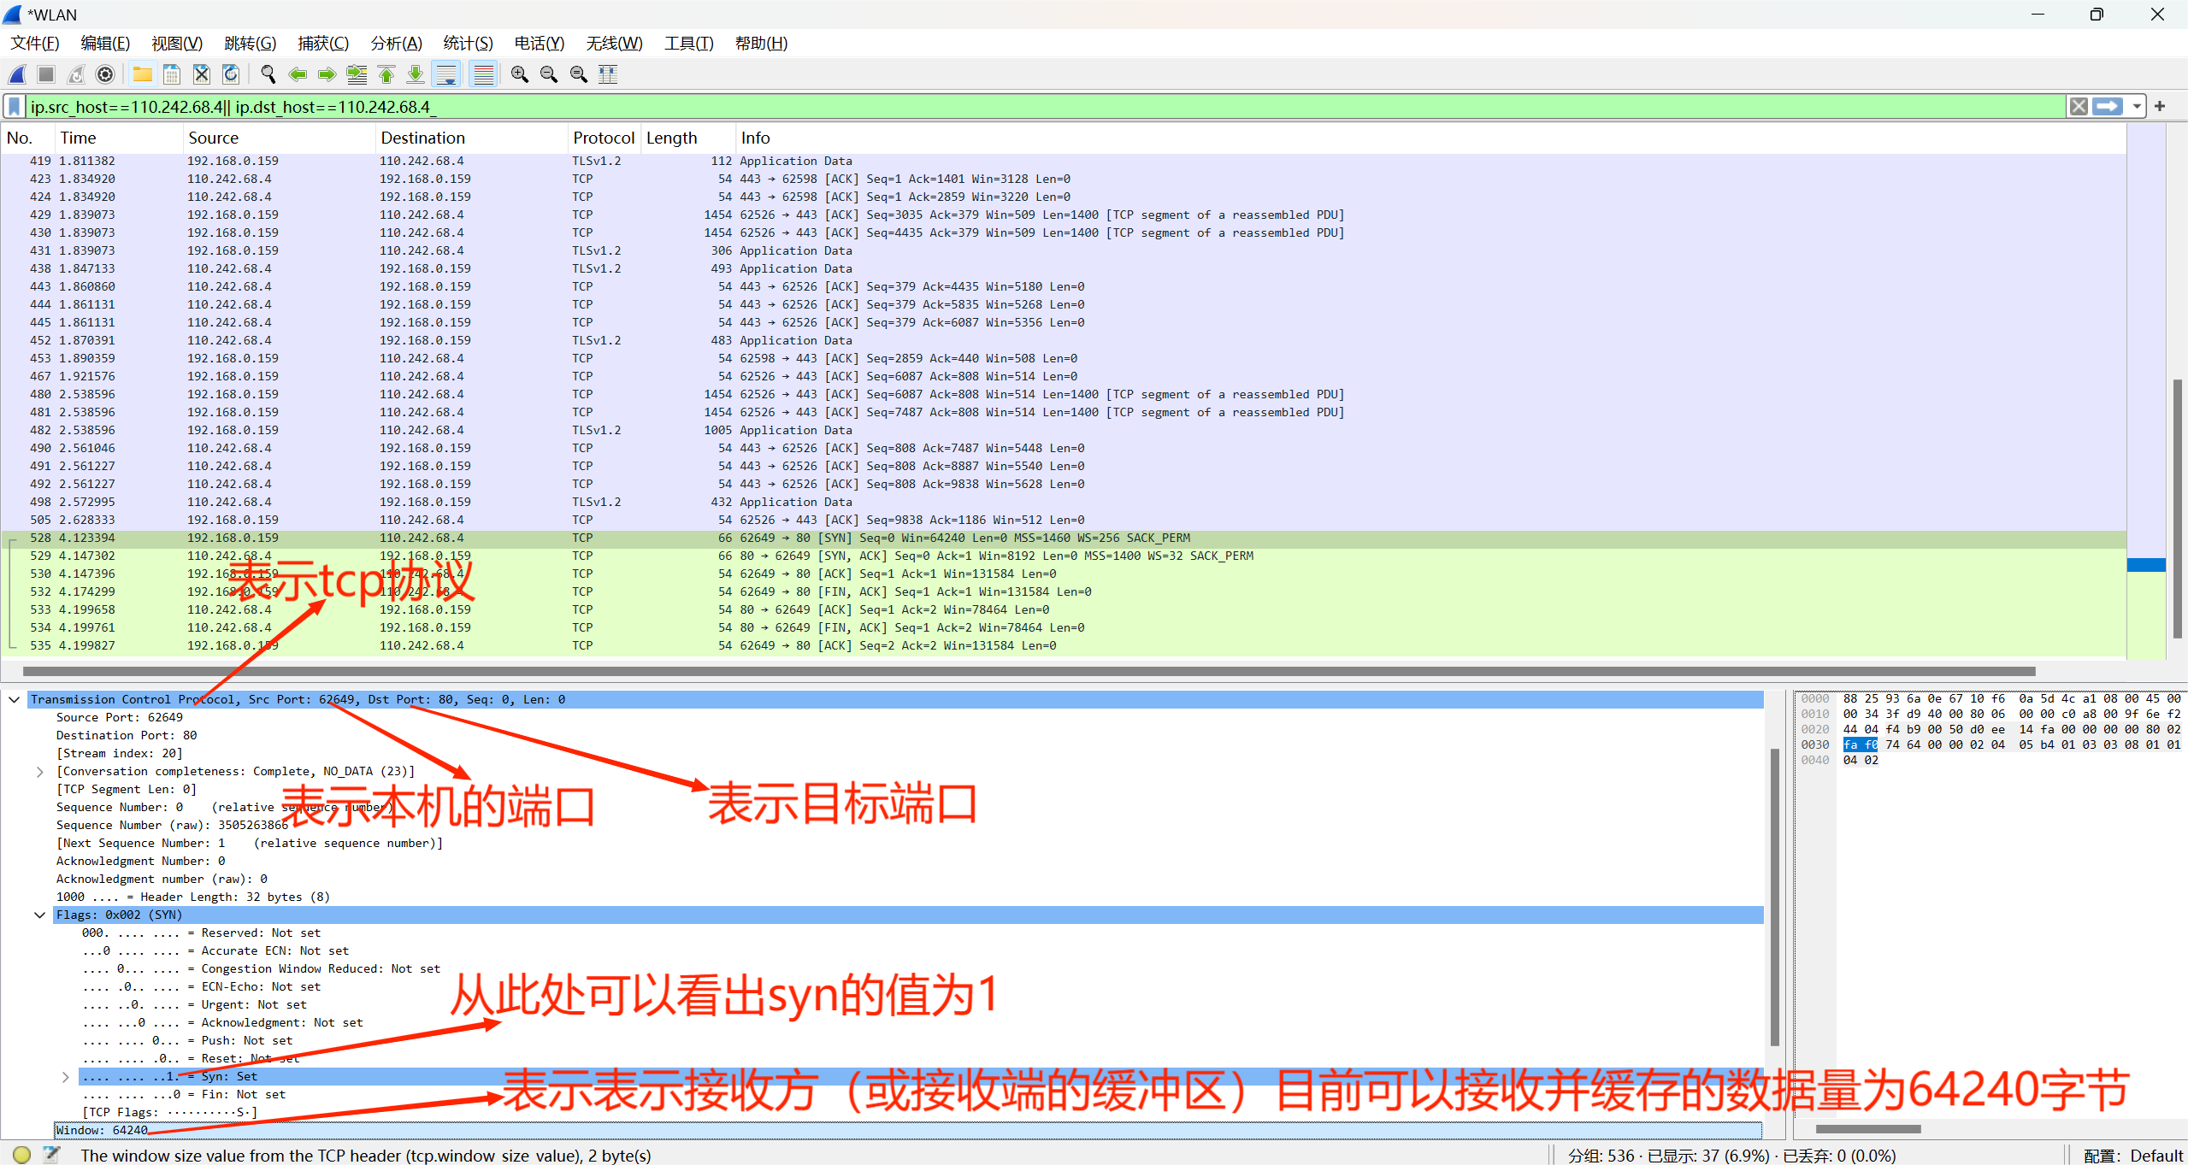Collapse the Flags: 0x002 (SYN) node

[x=39, y=915]
